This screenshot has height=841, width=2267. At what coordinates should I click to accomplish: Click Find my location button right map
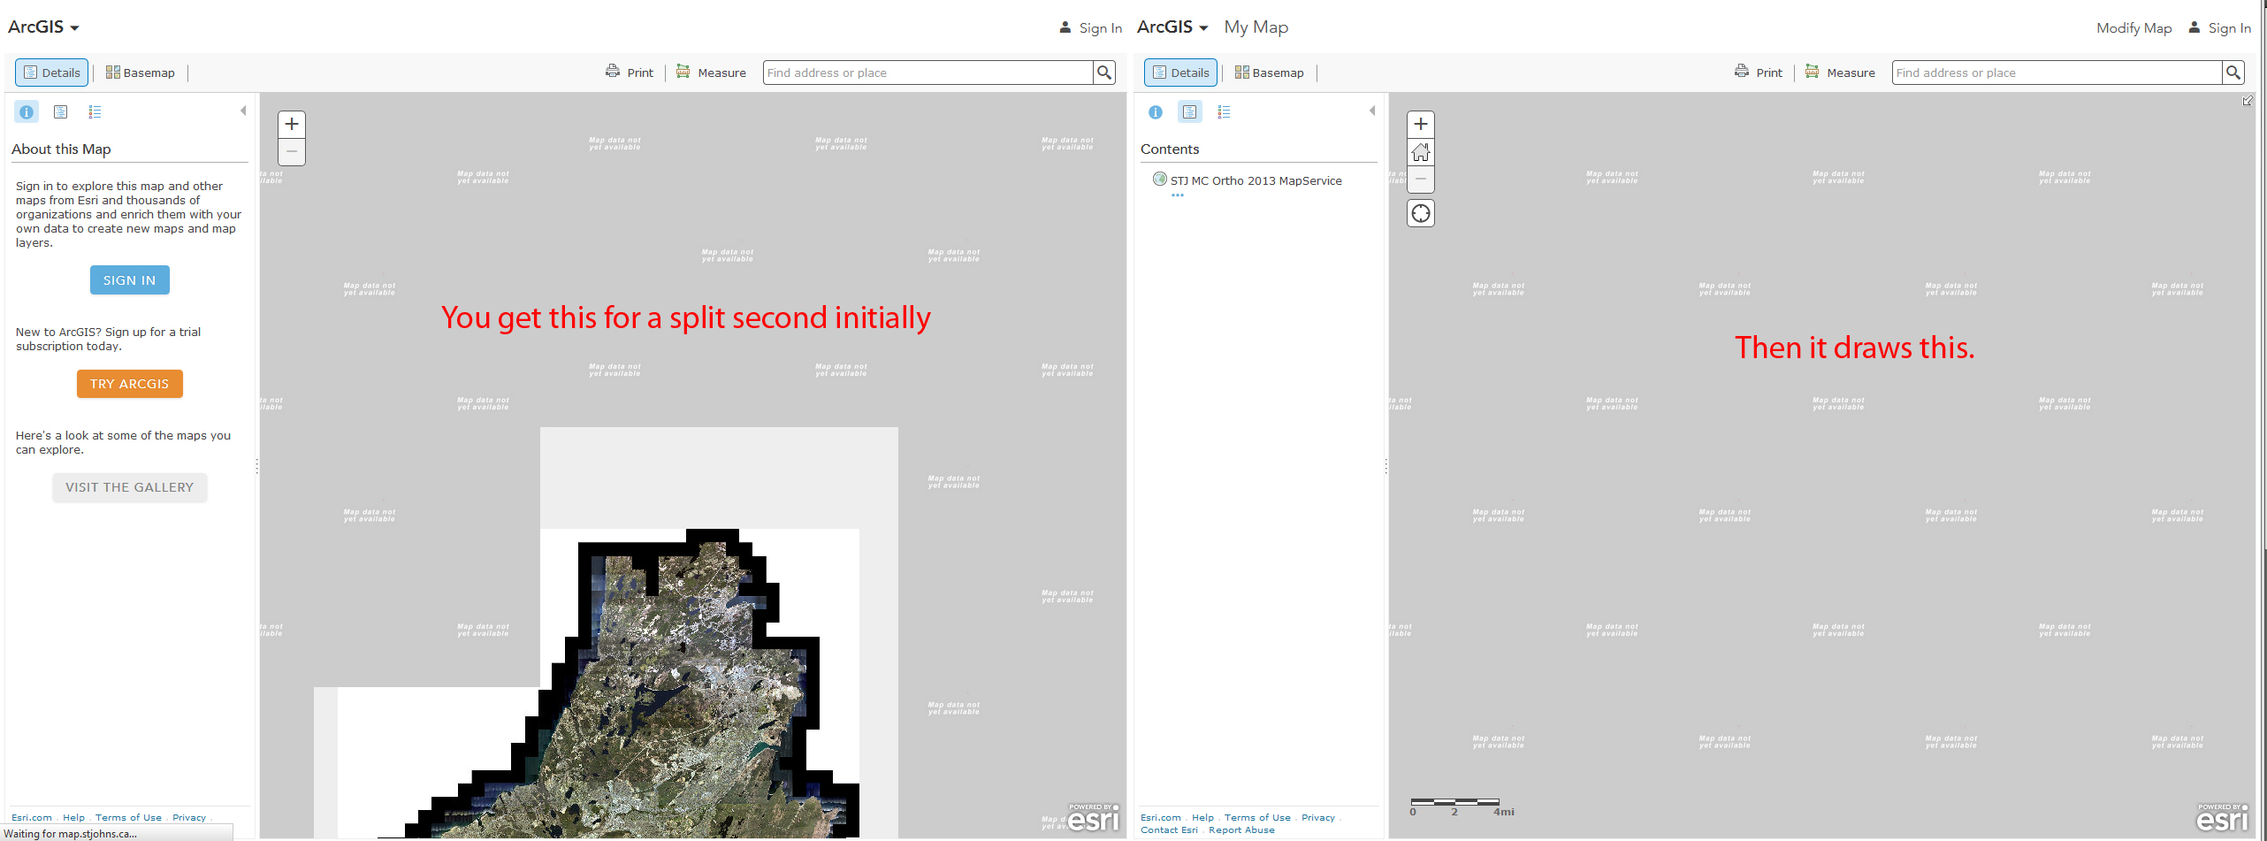pos(1421,213)
